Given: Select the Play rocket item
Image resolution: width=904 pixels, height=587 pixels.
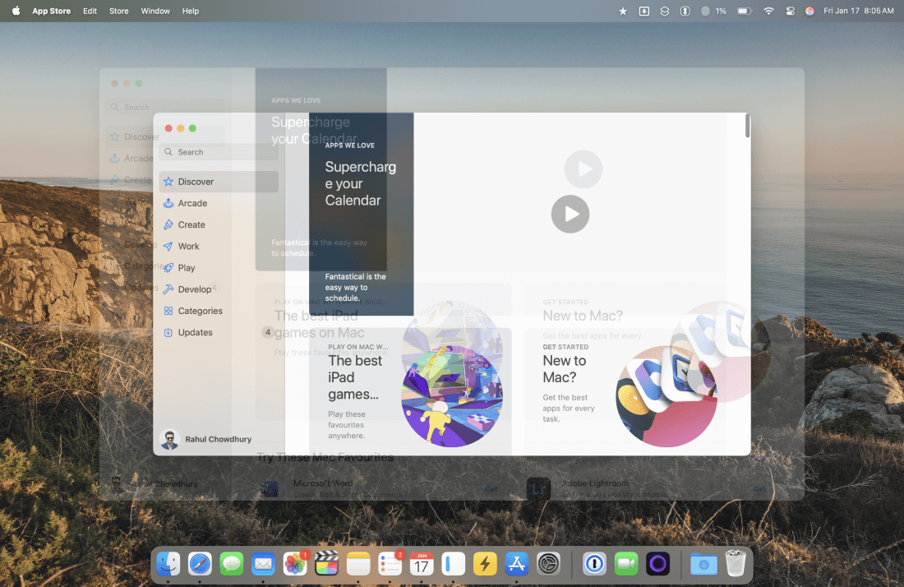Looking at the screenshot, I should (187, 268).
